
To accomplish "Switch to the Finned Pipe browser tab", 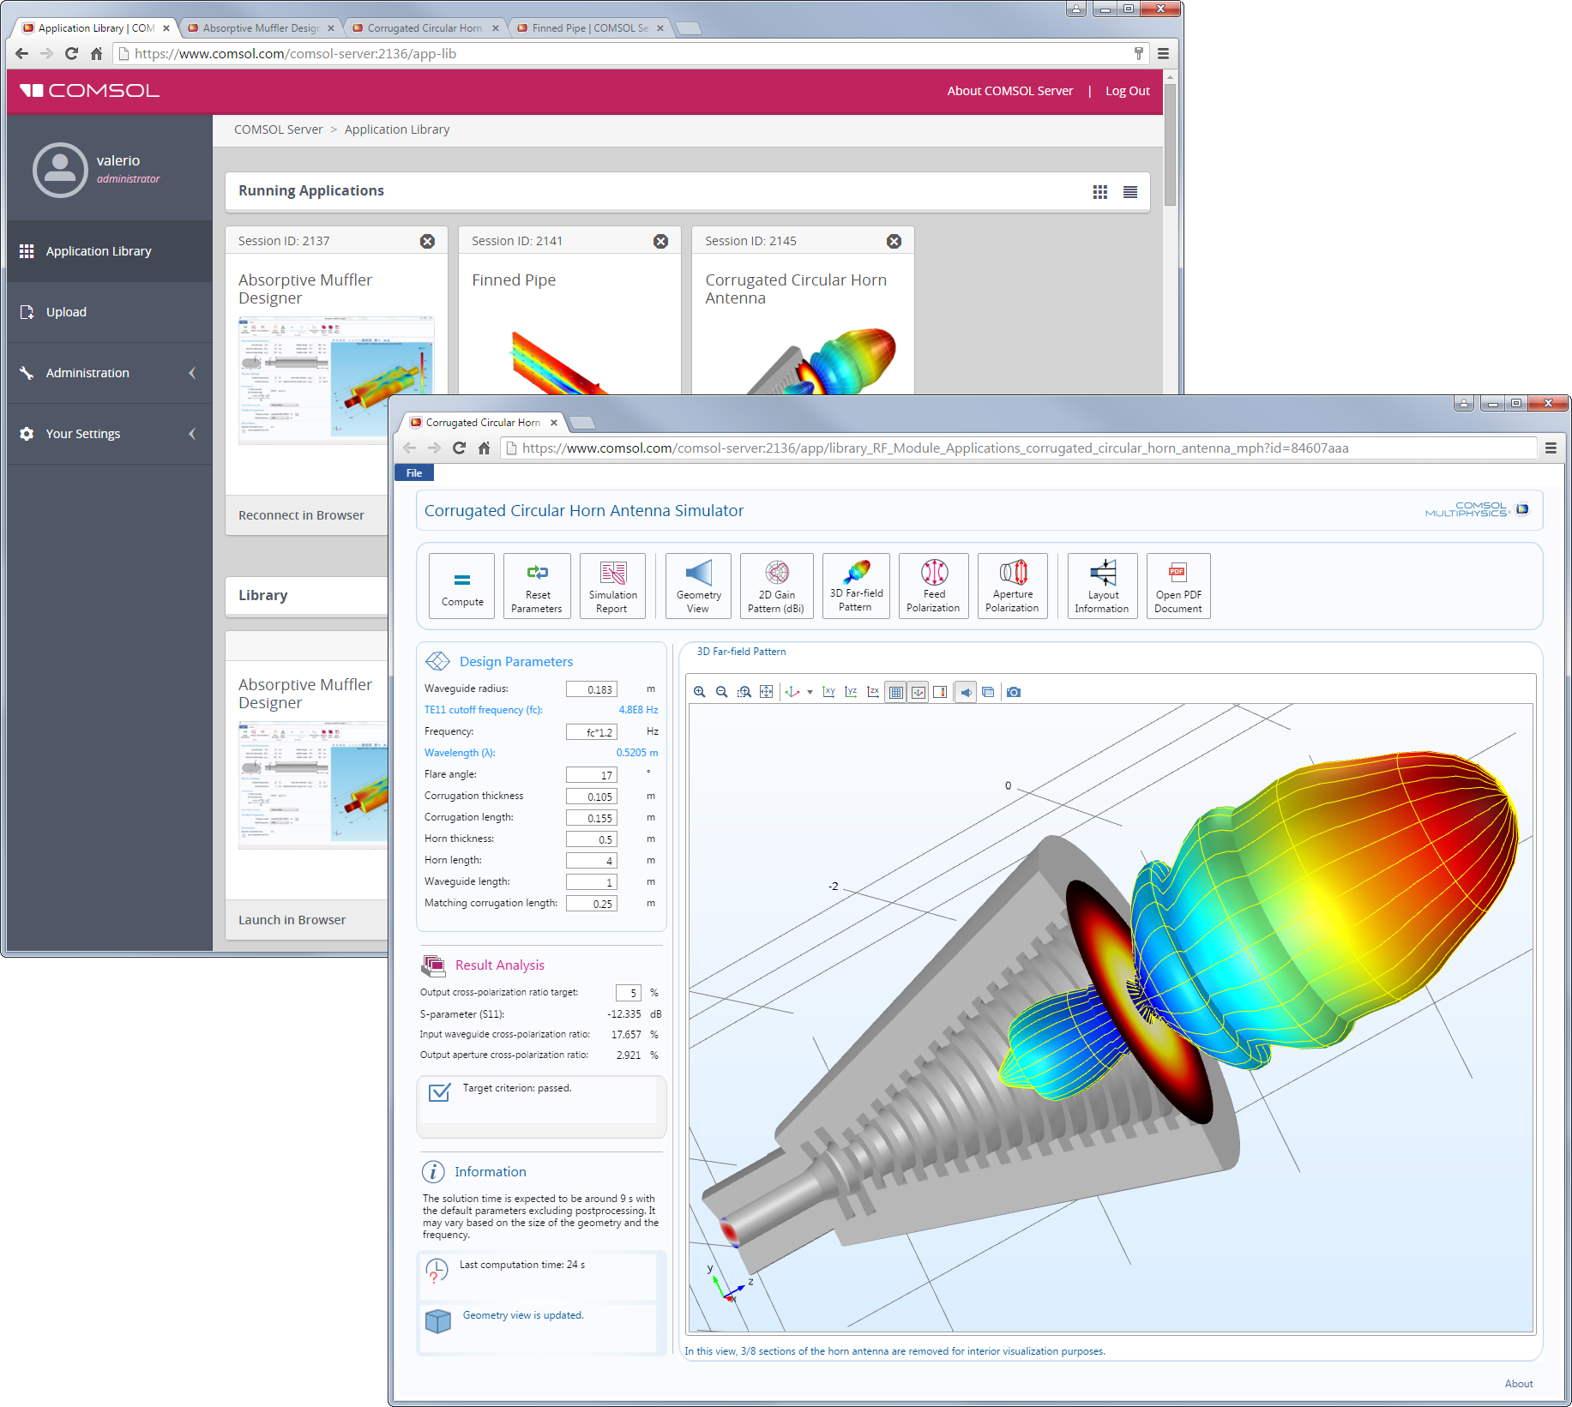I will [589, 28].
